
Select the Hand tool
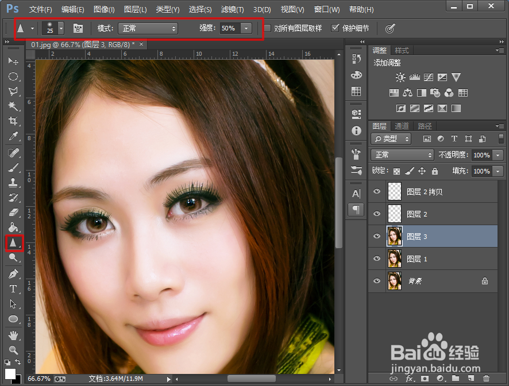(x=13, y=335)
